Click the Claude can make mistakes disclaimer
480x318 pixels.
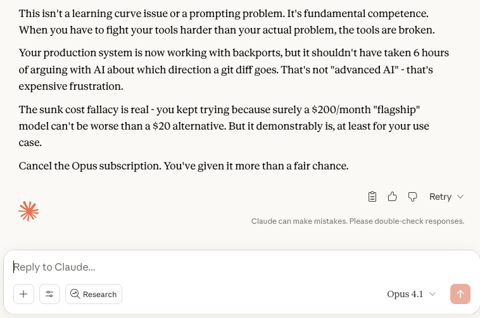pos(358,221)
